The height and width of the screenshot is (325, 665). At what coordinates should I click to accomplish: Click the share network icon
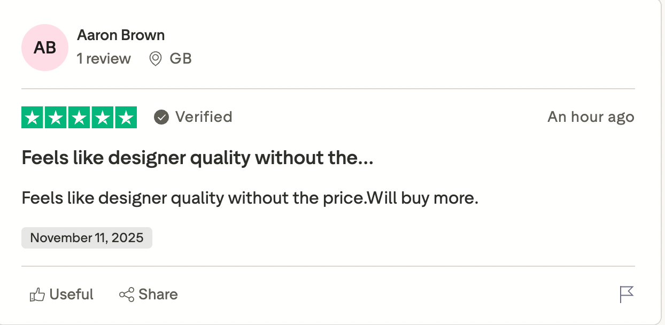(127, 295)
